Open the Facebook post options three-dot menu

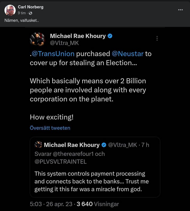coord(180,10)
